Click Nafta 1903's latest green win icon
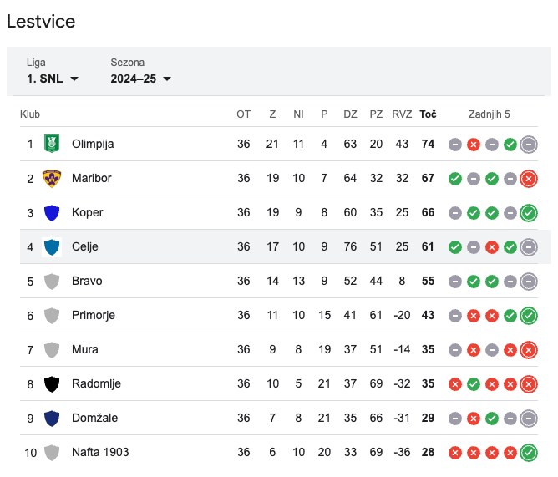Screen dimensions: 558x477 529,453
